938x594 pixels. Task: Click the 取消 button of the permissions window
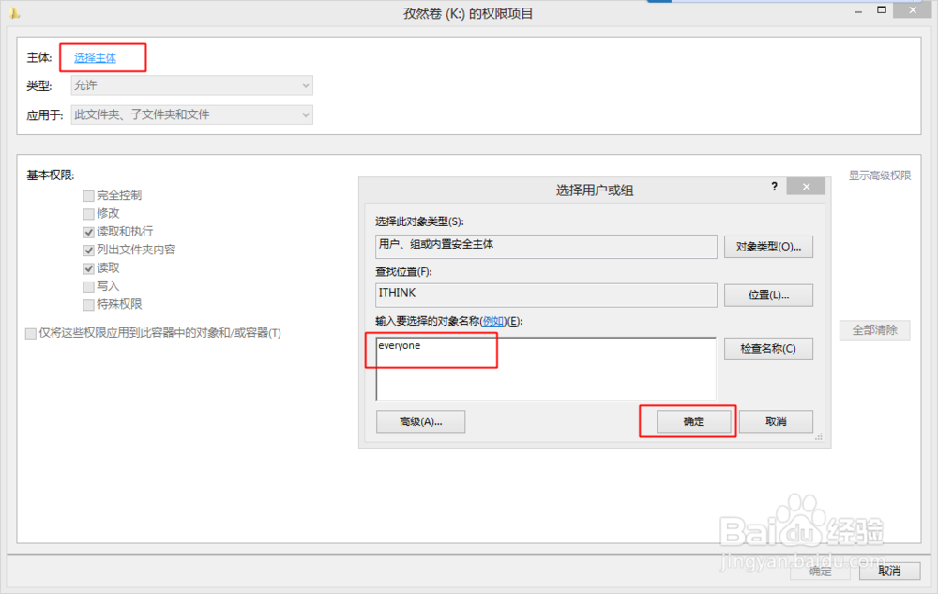pyautogui.click(x=889, y=571)
